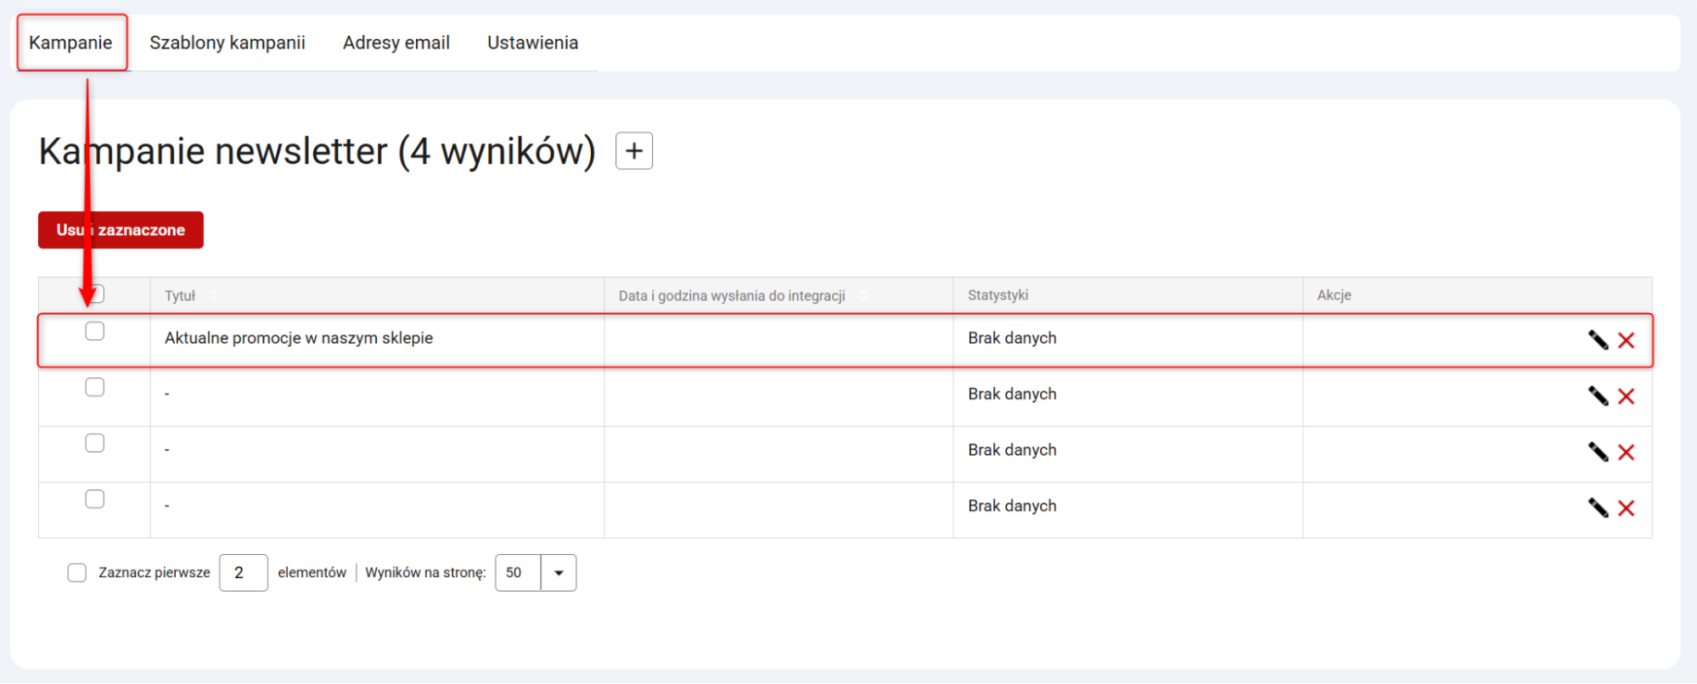Sort table by 'Tytuł' column
Screen dimensions: 1697x684
point(181,295)
